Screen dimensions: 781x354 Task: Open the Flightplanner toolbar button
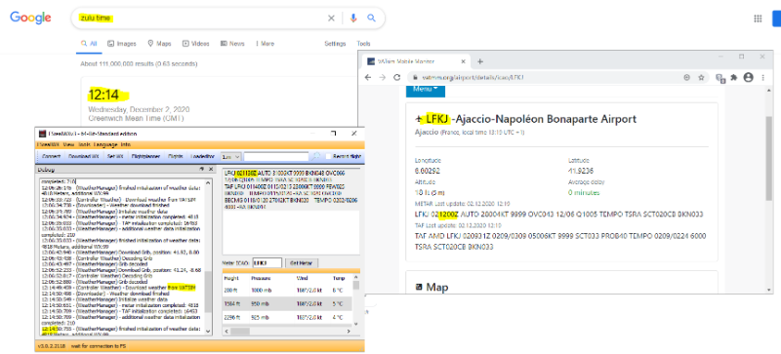[x=145, y=156]
